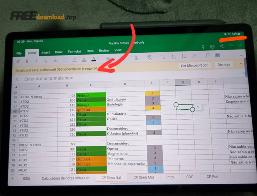The image size is (257, 196).
Task: Add a new sheet with plus icon
Action: tap(13, 179)
